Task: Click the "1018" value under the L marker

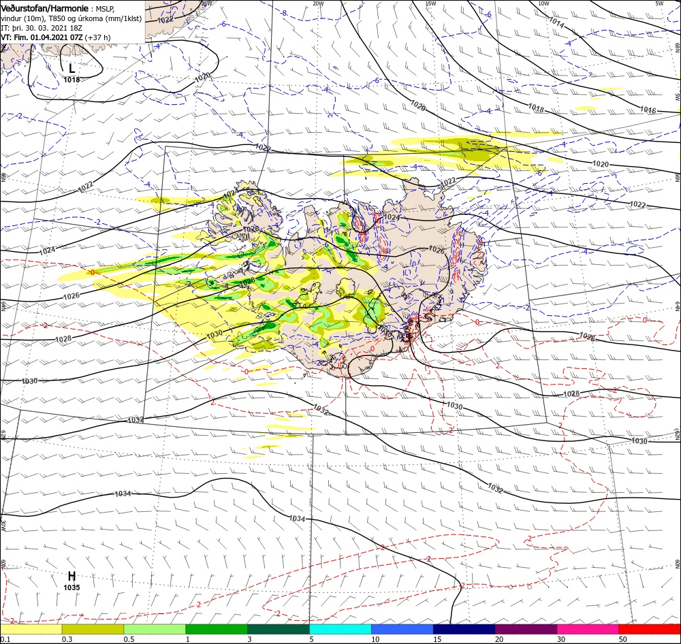Action: click(x=72, y=80)
